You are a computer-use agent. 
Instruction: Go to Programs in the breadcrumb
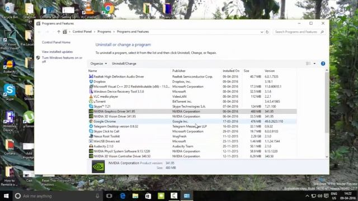click(104, 32)
